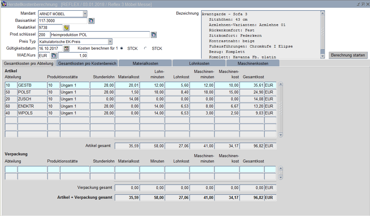Open the Lohnkosten tab
The image size is (370, 216).
point(199,63)
